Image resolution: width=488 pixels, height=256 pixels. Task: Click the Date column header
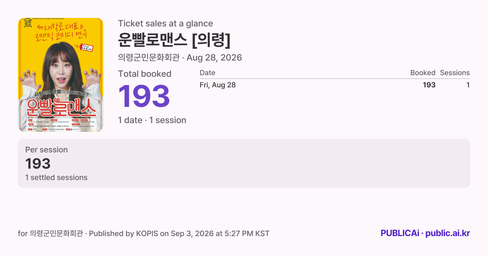(207, 73)
